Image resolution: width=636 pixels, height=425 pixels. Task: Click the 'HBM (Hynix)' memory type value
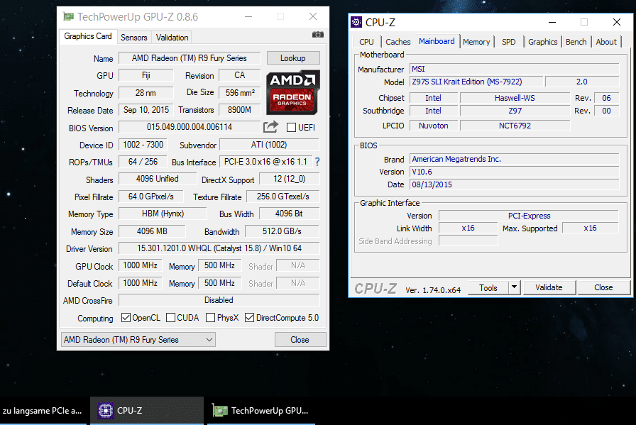pyautogui.click(x=163, y=214)
